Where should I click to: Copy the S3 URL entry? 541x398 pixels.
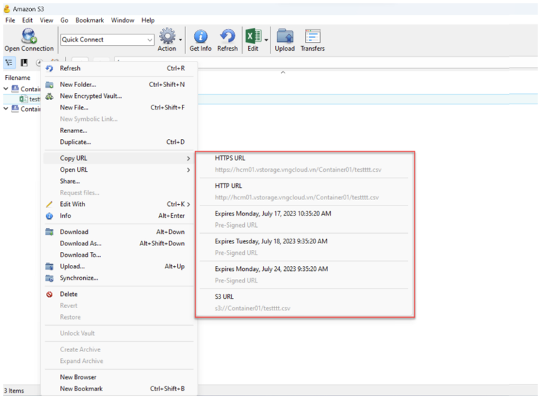(224, 297)
